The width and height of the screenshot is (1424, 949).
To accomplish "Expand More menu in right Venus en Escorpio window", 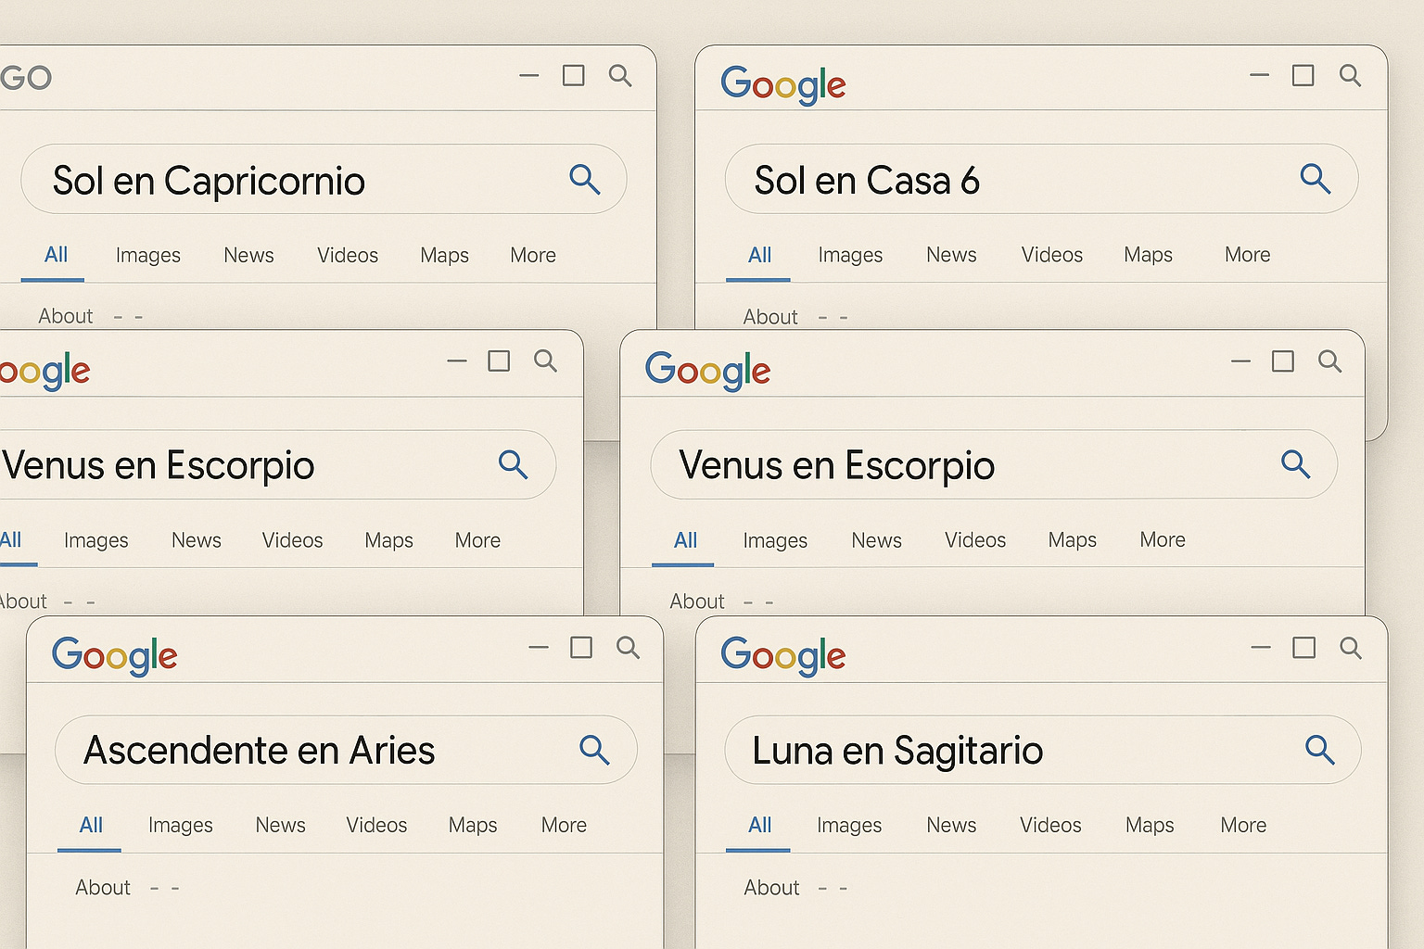I will tap(1163, 539).
